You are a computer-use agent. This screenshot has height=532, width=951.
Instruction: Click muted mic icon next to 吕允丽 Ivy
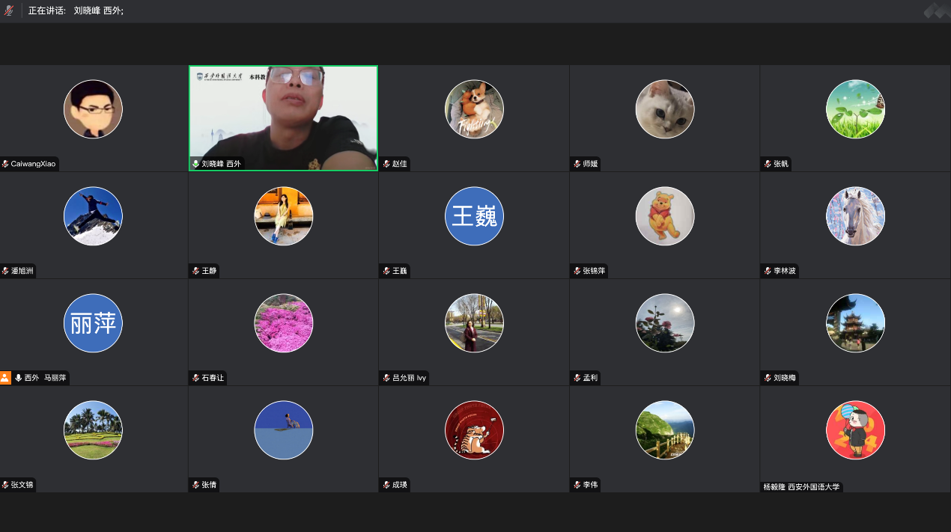[x=386, y=378]
